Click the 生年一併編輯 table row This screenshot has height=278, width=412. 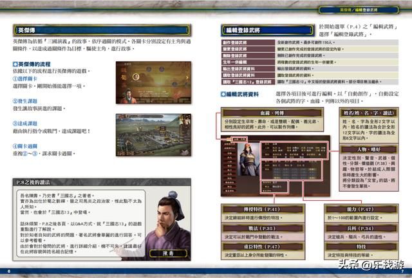pyautogui.click(x=310, y=62)
